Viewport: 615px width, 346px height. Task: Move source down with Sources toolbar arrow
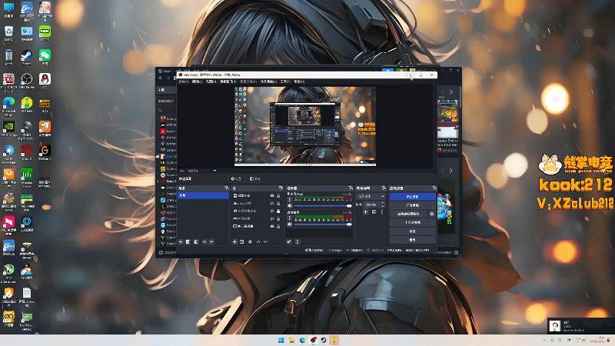coord(265,241)
